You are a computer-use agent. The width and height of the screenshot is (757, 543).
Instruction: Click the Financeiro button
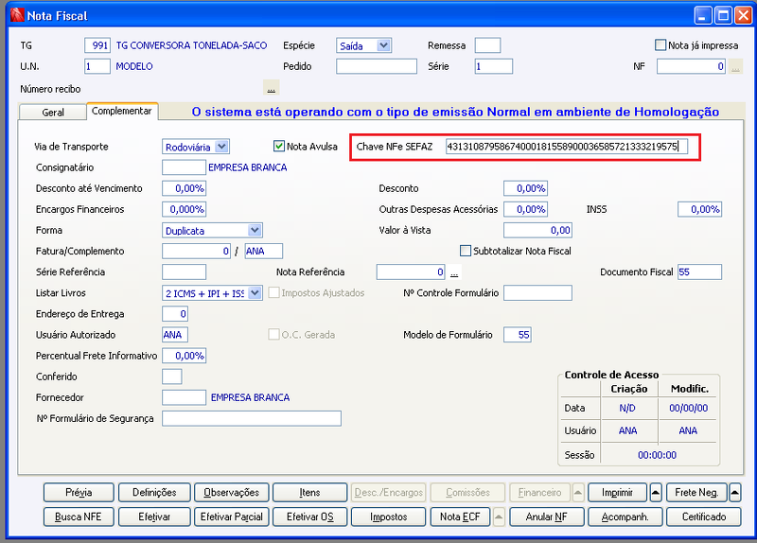(539, 492)
